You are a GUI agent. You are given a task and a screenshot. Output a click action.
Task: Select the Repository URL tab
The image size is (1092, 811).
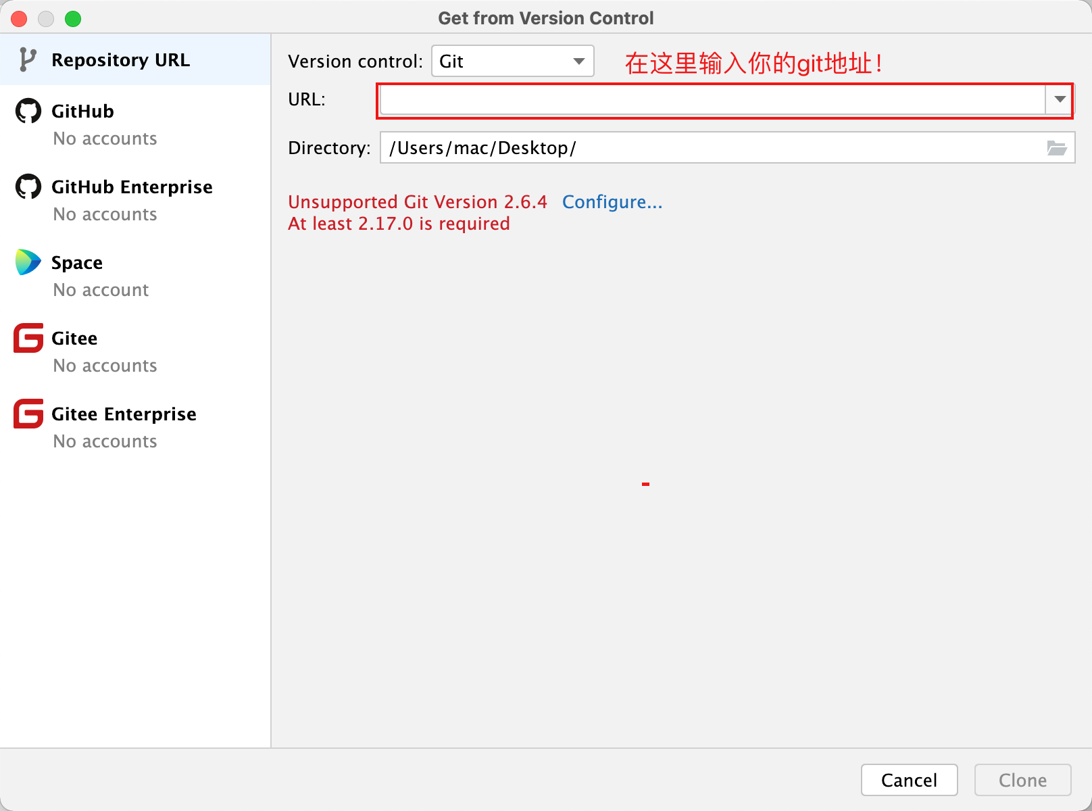pyautogui.click(x=135, y=59)
